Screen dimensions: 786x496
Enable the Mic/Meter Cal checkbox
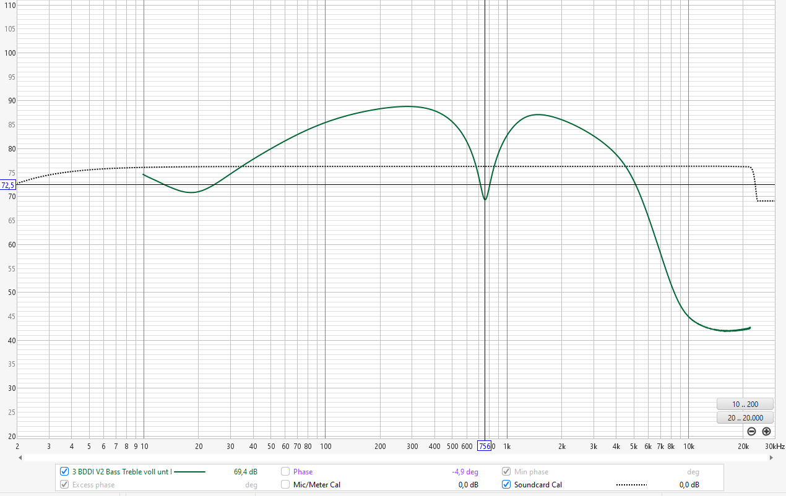coord(285,485)
